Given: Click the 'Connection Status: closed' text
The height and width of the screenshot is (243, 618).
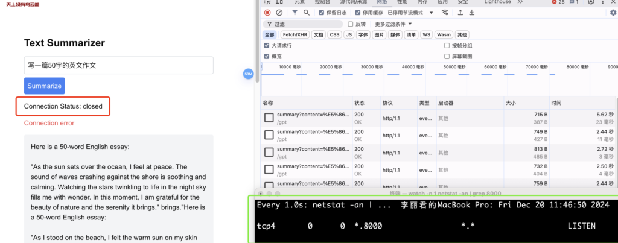Looking at the screenshot, I should 63,106.
